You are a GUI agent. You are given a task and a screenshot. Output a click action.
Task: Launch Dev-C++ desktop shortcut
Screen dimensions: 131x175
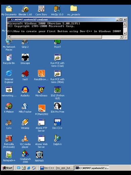[x=57, y=124]
